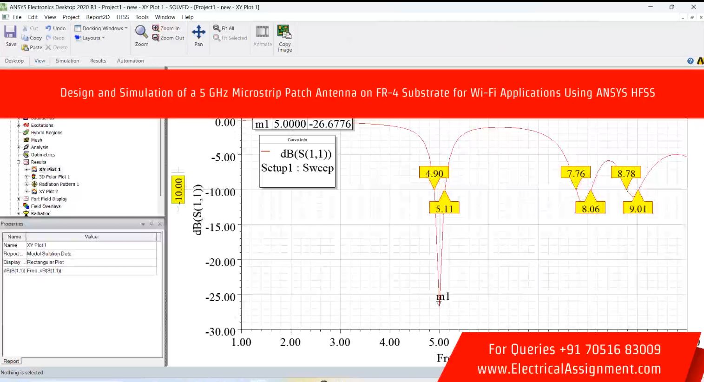Click the Zoom Out icon
This screenshot has width=704, height=382.
tap(156, 38)
